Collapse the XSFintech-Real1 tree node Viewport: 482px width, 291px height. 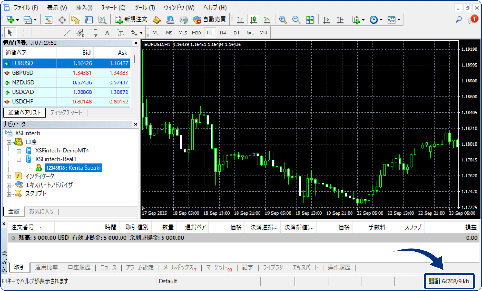coord(19,160)
